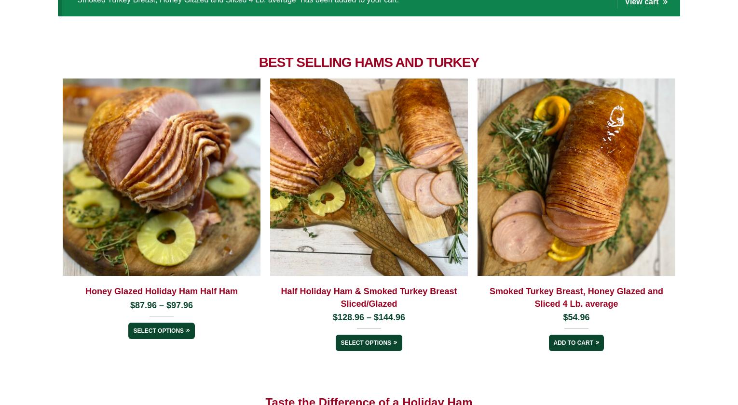This screenshot has width=738, height=405.
Task: Select options for Half Holiday Ham & Turkey
Action: pyautogui.click(x=369, y=343)
